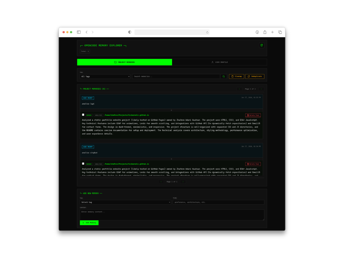The image size is (344, 258).
Task: Go forward using the browser forward arrow
Action: [x=93, y=32]
